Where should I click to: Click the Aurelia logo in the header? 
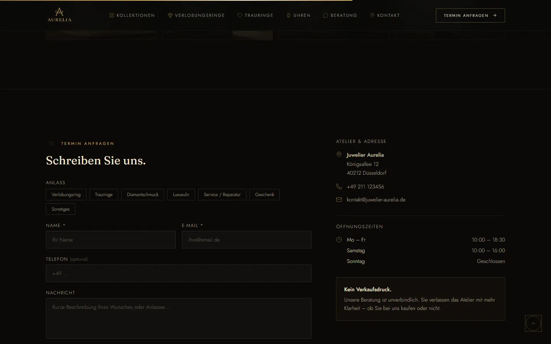point(59,15)
